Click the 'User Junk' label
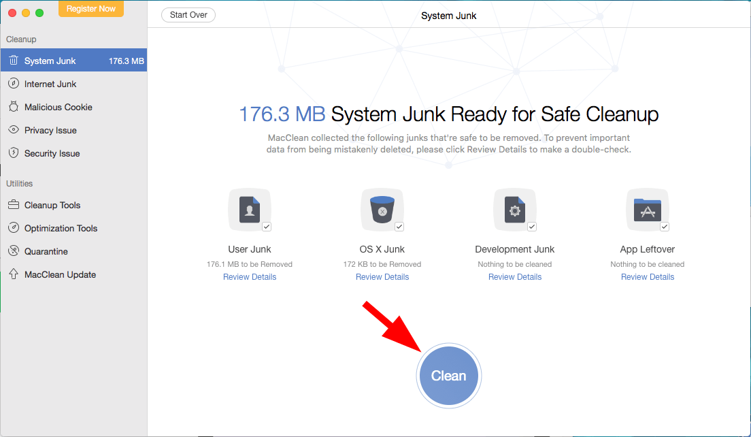This screenshot has height=437, width=751. pyautogui.click(x=250, y=249)
